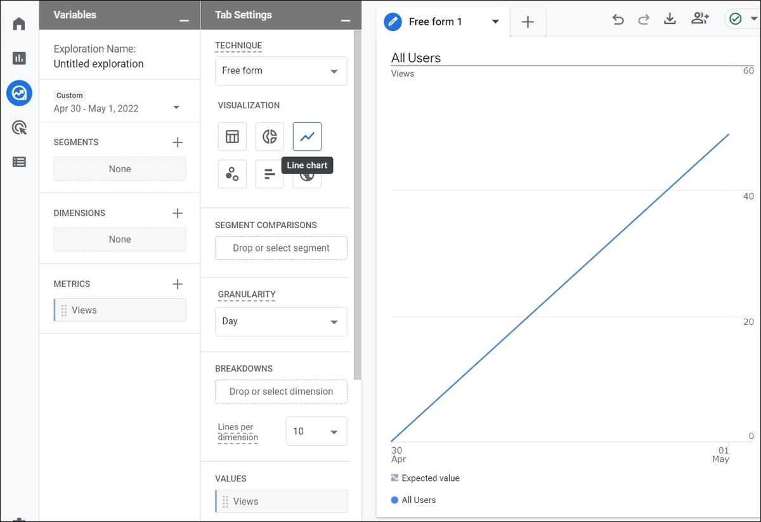This screenshot has width=761, height=522.
Task: Add a new dimension with the plus
Action: coord(178,213)
